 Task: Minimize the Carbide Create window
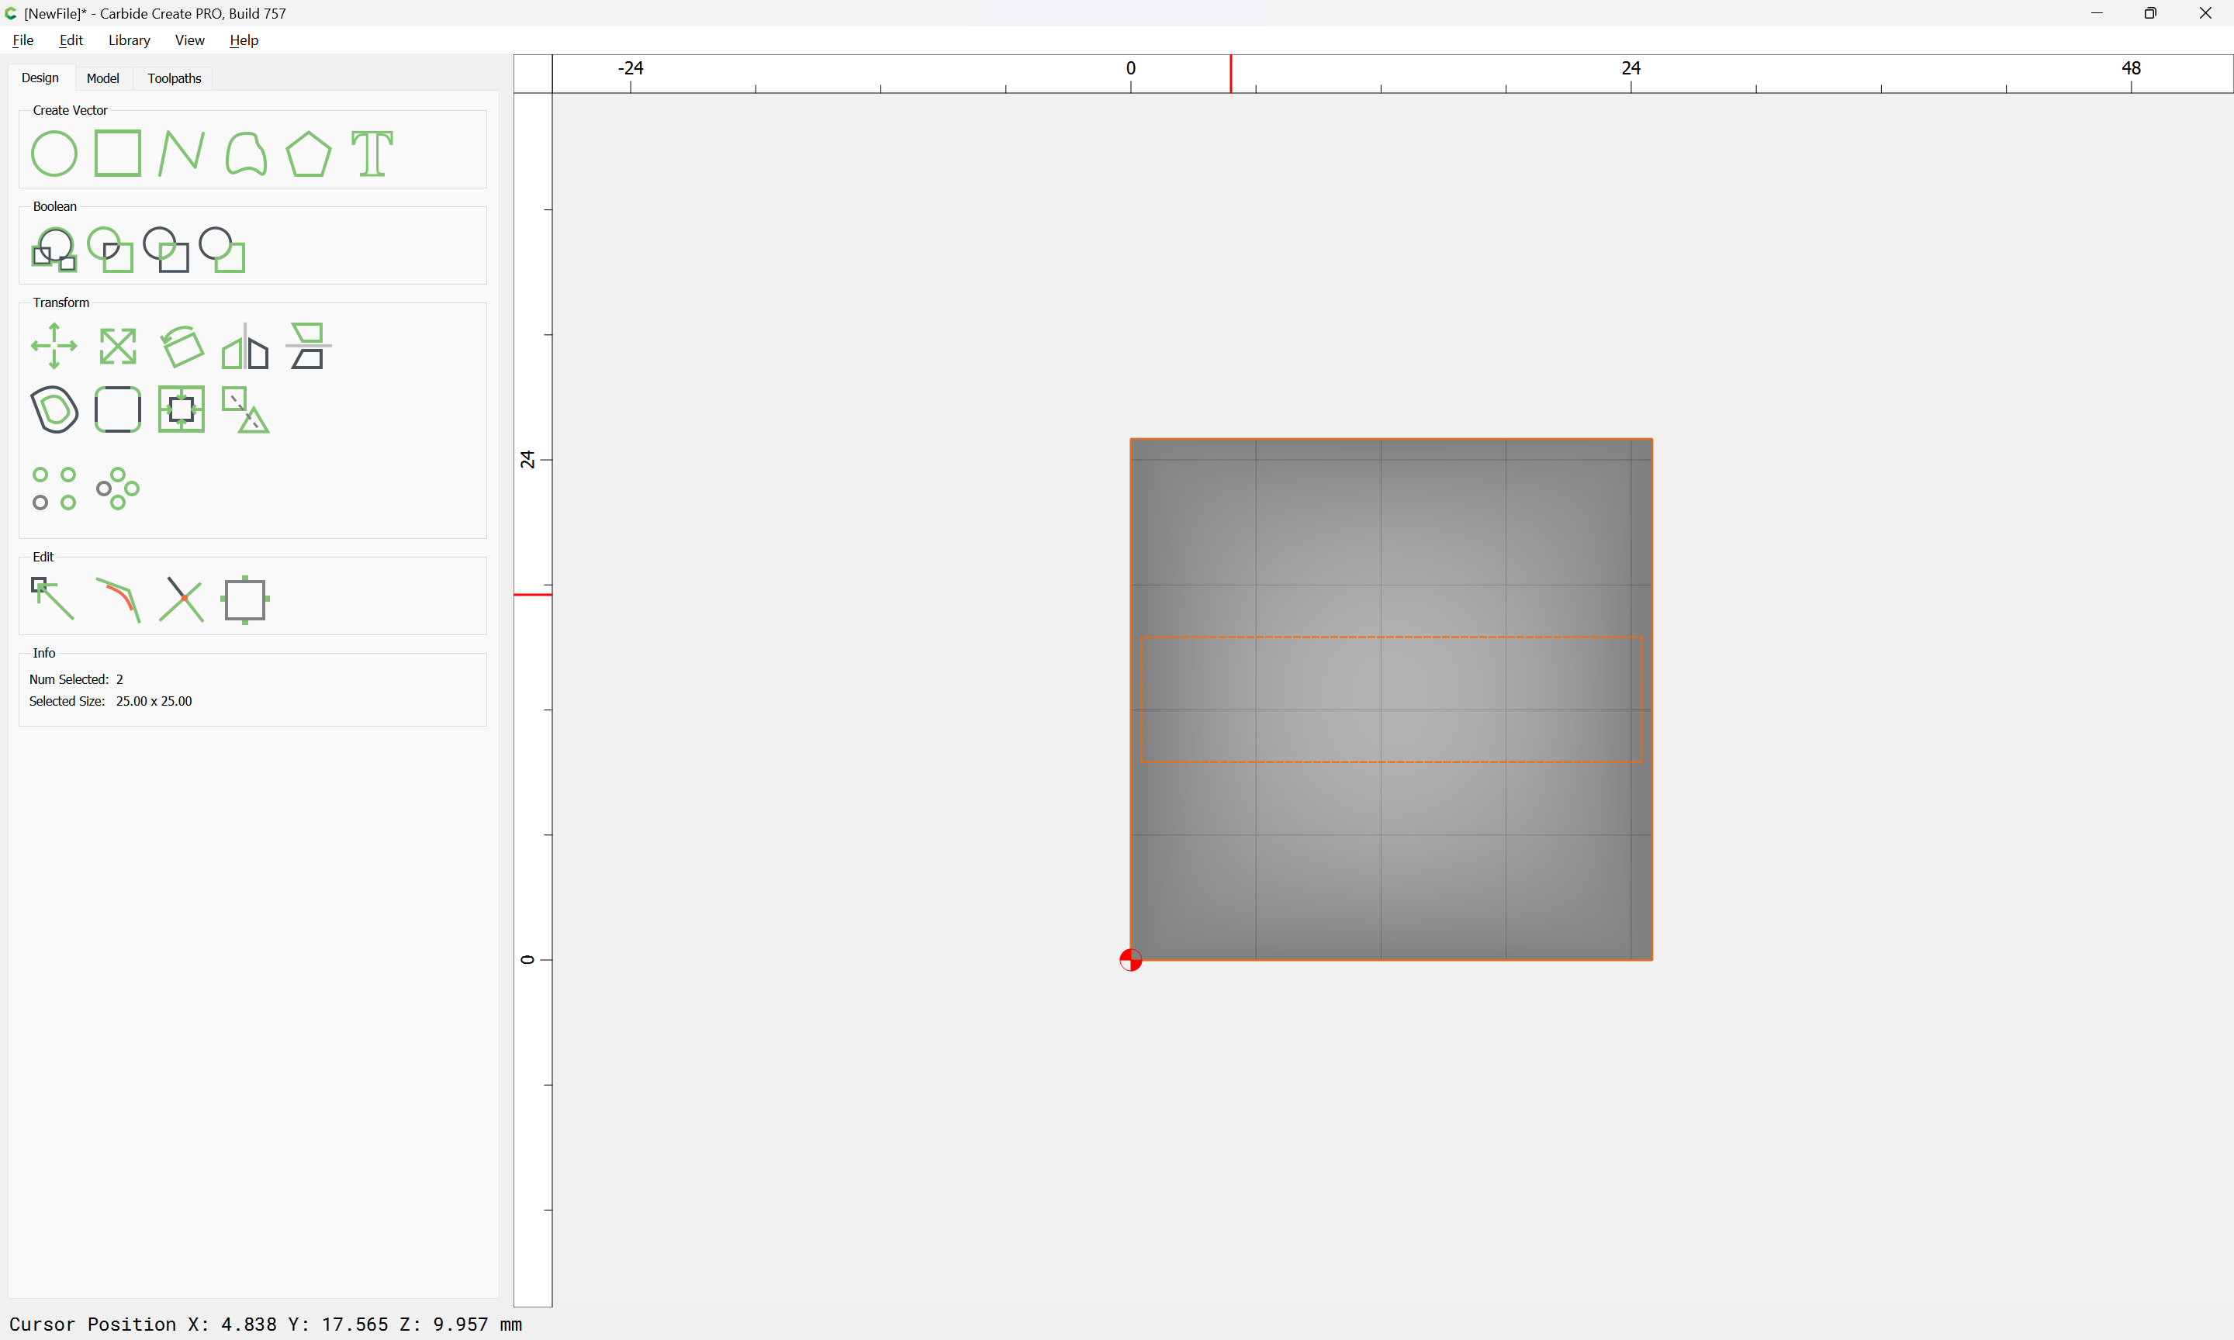(x=2097, y=12)
